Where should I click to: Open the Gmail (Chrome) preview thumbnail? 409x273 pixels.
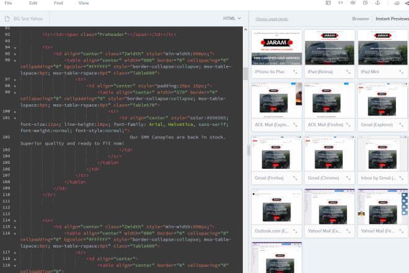330,154
